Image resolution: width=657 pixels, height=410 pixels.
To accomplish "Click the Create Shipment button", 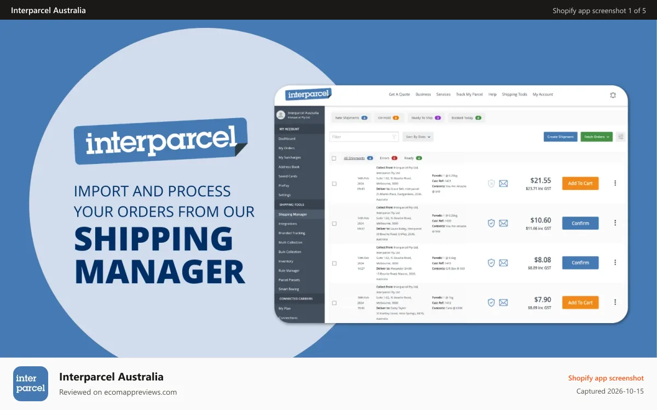I will point(560,137).
